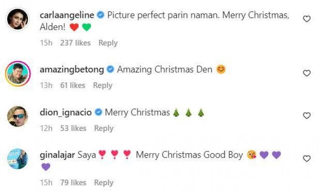View the 237 likes on carlaangeline's comment
The width and height of the screenshot is (319, 192).
pos(75,43)
